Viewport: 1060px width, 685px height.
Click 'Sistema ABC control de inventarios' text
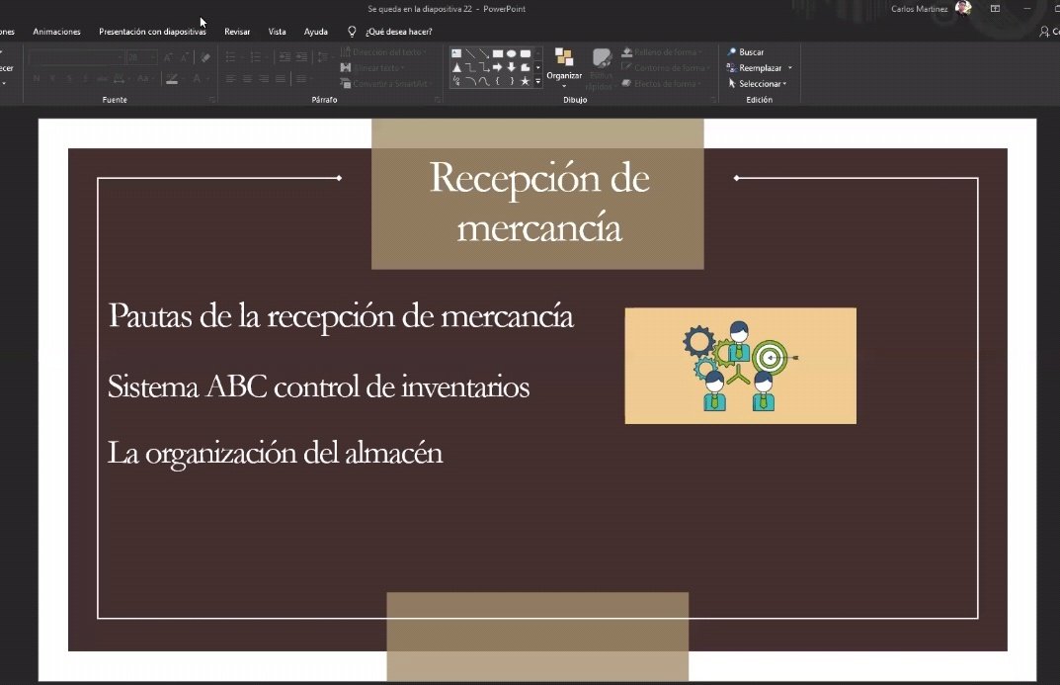pos(318,386)
